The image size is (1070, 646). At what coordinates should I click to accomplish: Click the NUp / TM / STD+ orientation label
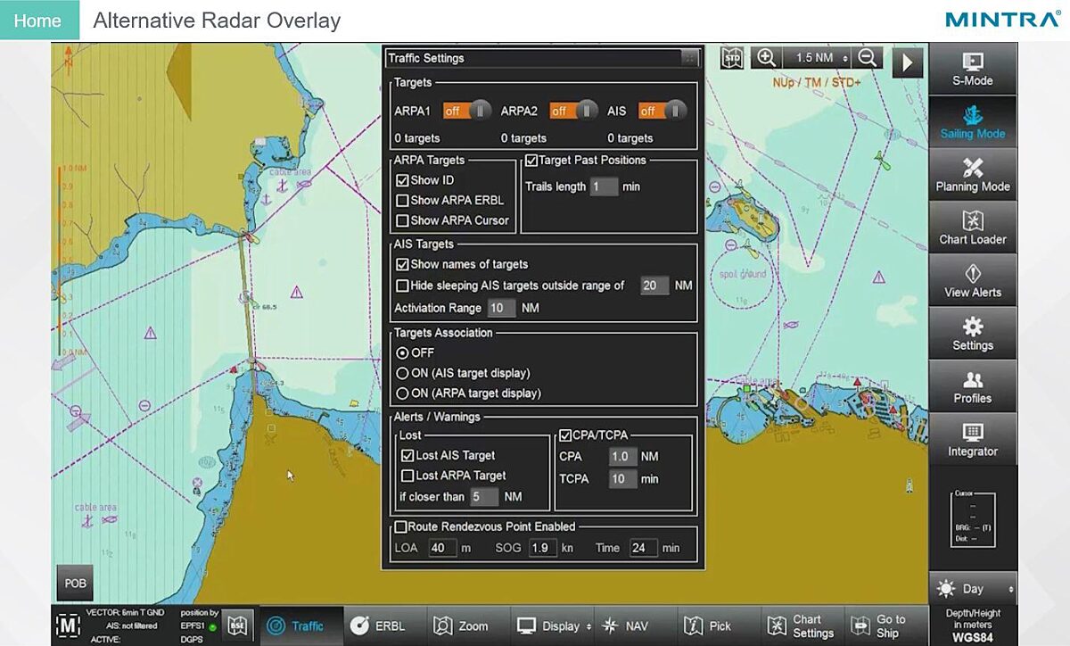pos(815,83)
